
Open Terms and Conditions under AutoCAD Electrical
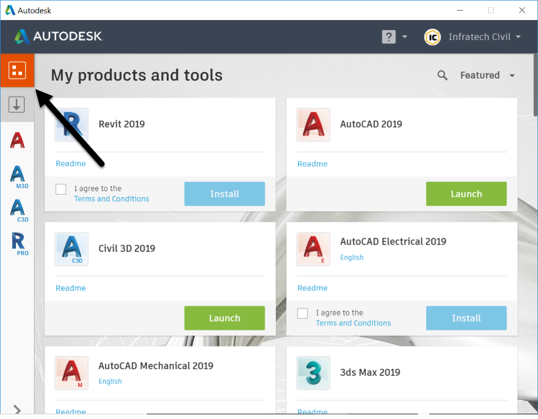pos(353,323)
